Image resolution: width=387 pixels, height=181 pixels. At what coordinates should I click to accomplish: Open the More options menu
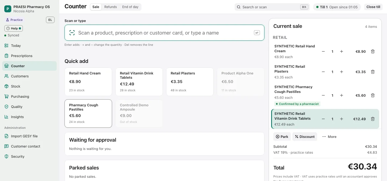[329, 137]
